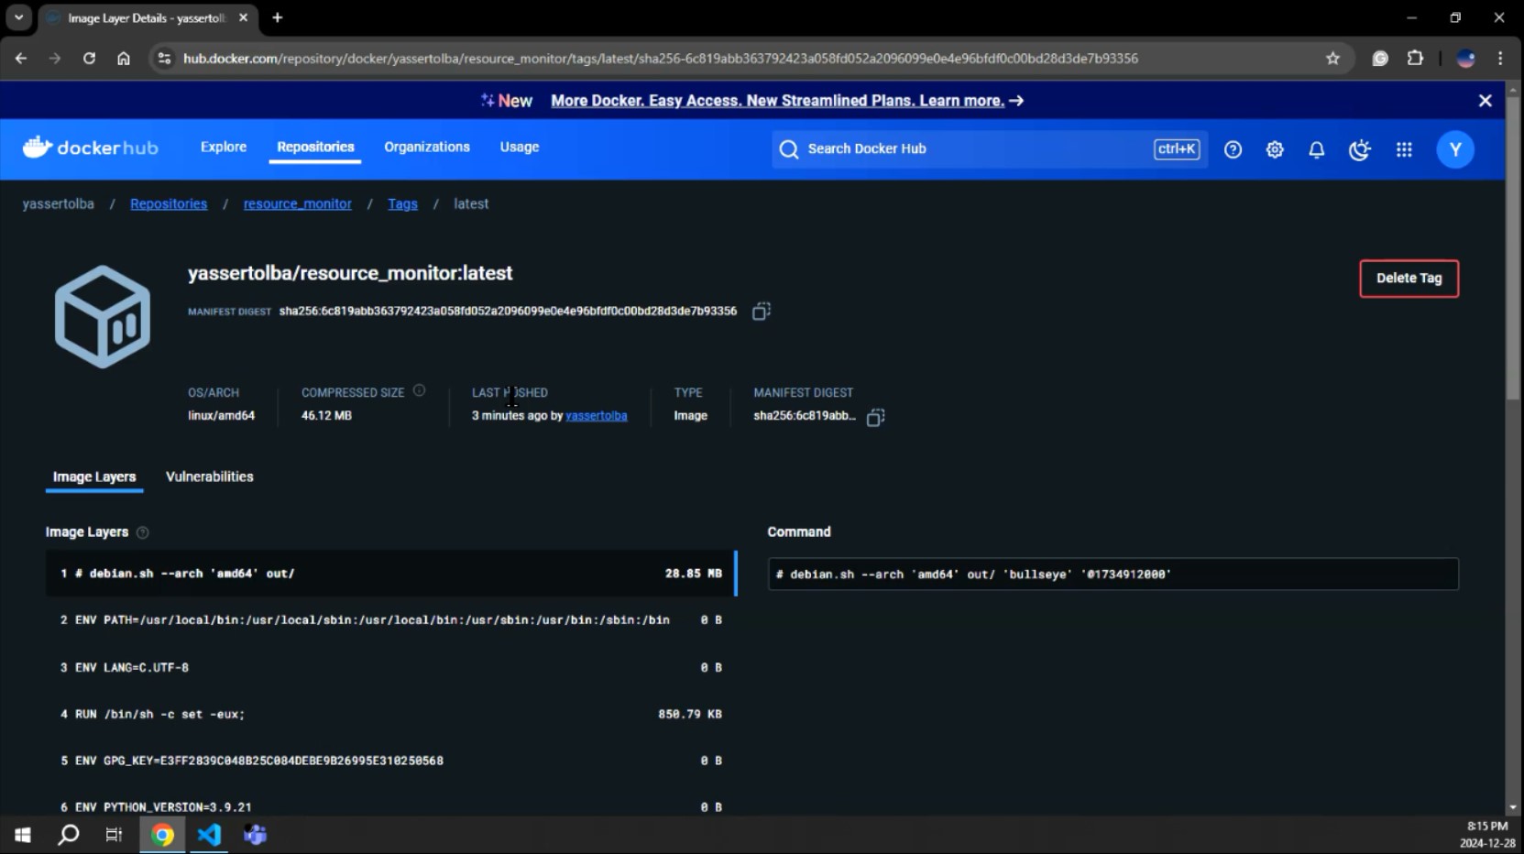Select layer 3 ENV LANG=C.UTF-8 row

(391, 668)
